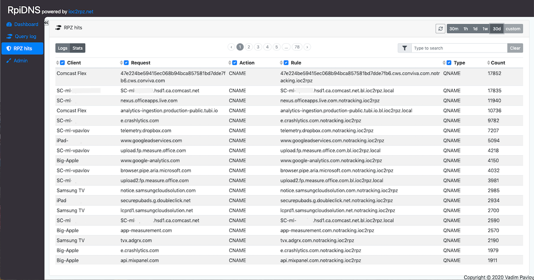Screen dimensions: 534x280
Task: Go to page 2
Action: [x=249, y=47]
